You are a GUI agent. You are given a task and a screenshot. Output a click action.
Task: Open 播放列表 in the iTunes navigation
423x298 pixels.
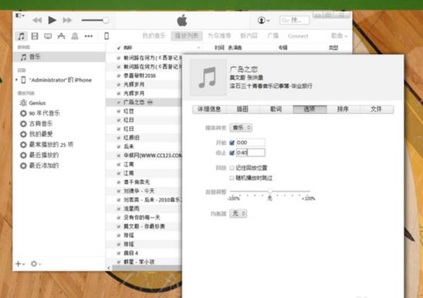point(186,36)
